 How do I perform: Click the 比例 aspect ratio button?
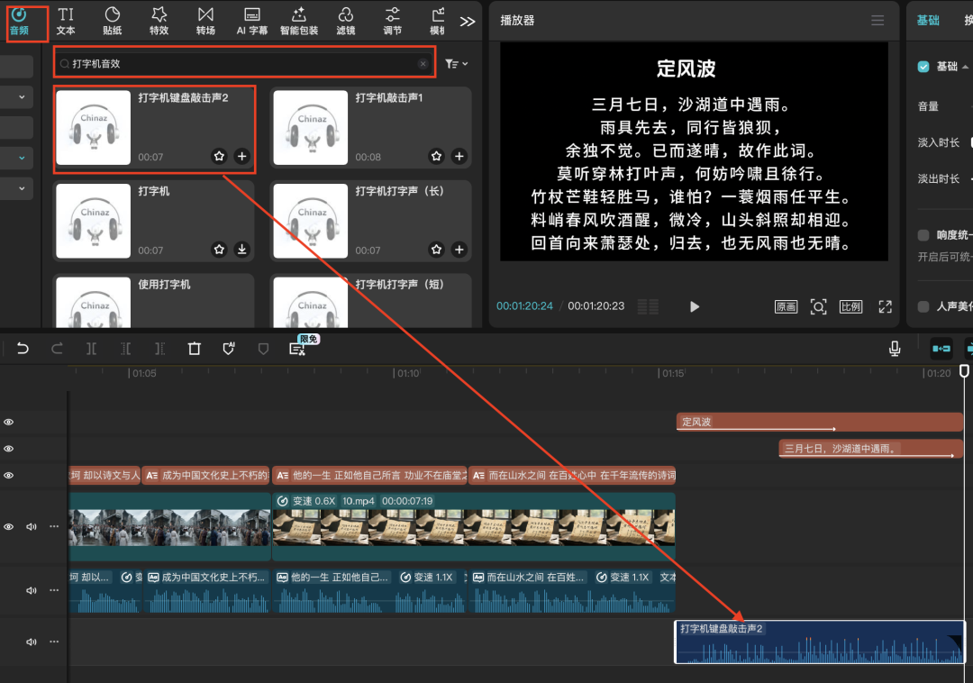point(850,306)
